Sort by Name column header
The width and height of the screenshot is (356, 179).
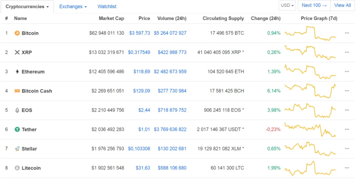(x=20, y=18)
